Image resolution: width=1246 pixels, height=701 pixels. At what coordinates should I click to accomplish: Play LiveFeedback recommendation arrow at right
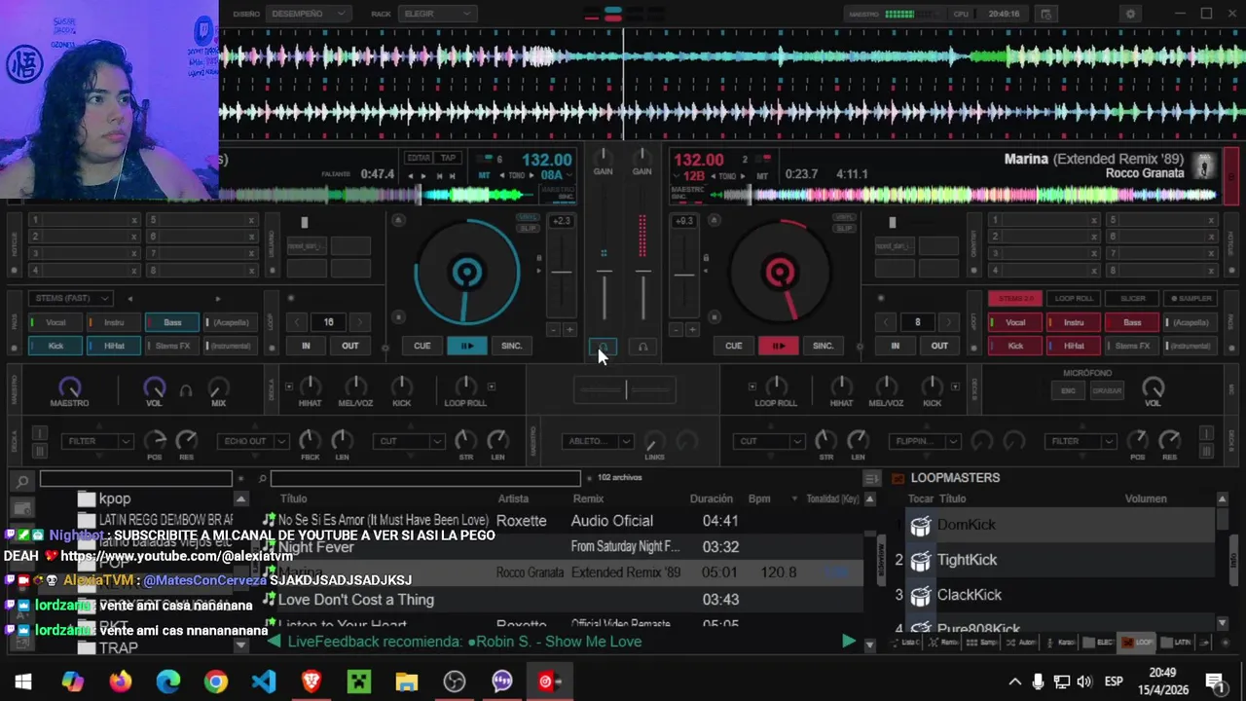click(848, 641)
